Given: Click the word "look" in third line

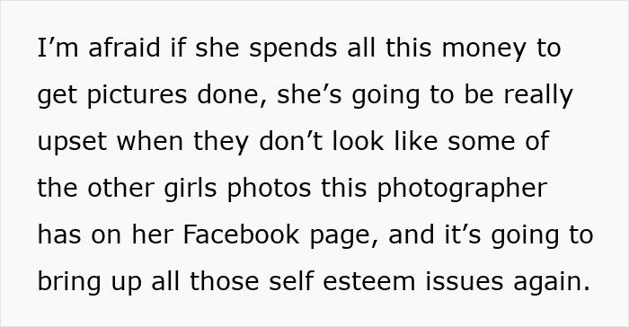Looking at the screenshot, I should pos(359,141).
